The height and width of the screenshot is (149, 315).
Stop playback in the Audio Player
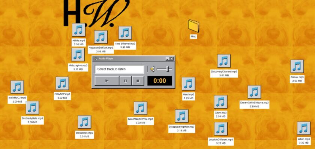(138, 81)
